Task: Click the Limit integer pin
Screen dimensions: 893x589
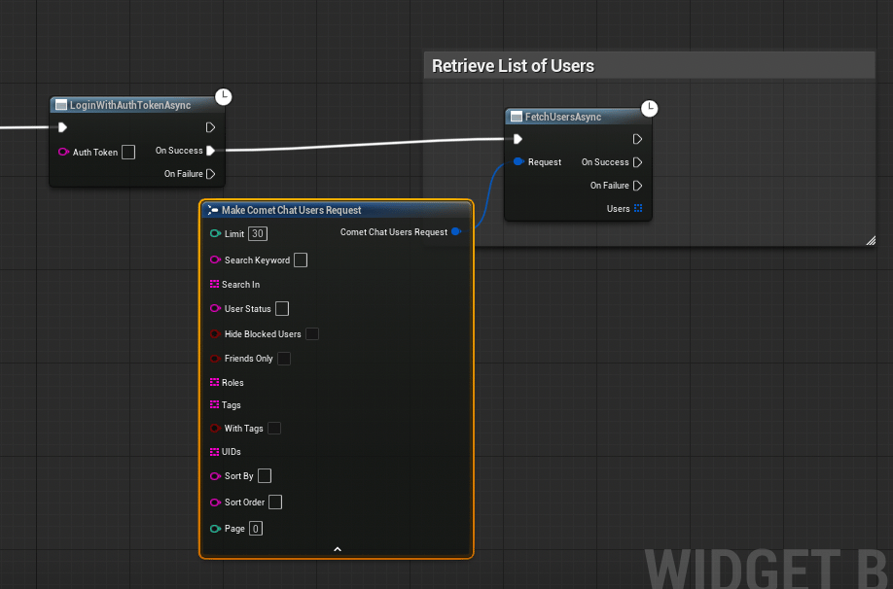Action: (x=215, y=233)
